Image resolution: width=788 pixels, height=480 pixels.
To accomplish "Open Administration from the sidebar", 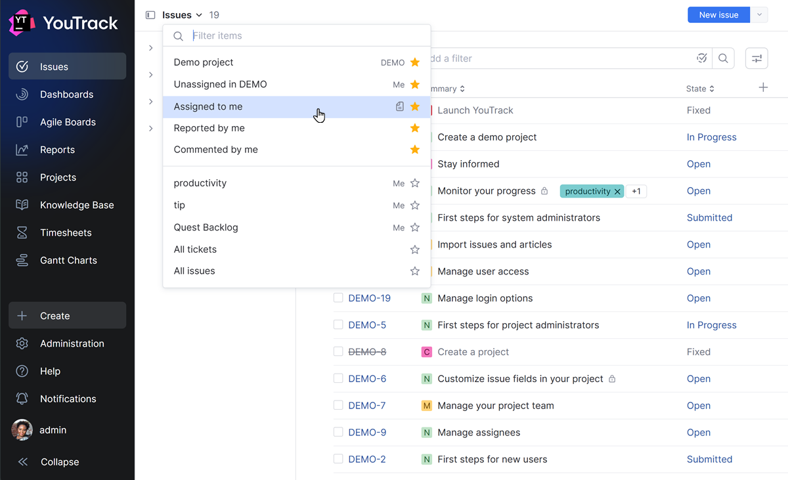I will point(72,343).
